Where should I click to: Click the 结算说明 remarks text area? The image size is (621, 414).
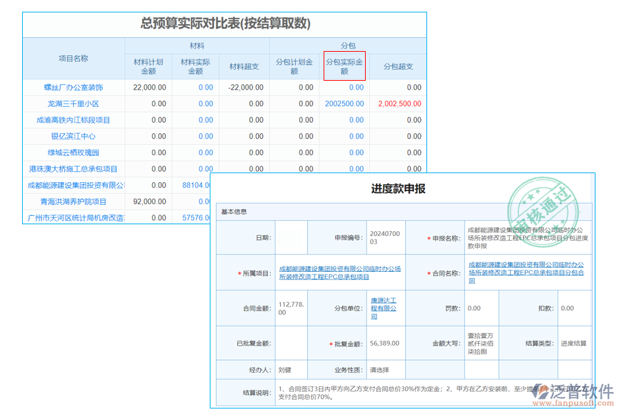pos(414,392)
